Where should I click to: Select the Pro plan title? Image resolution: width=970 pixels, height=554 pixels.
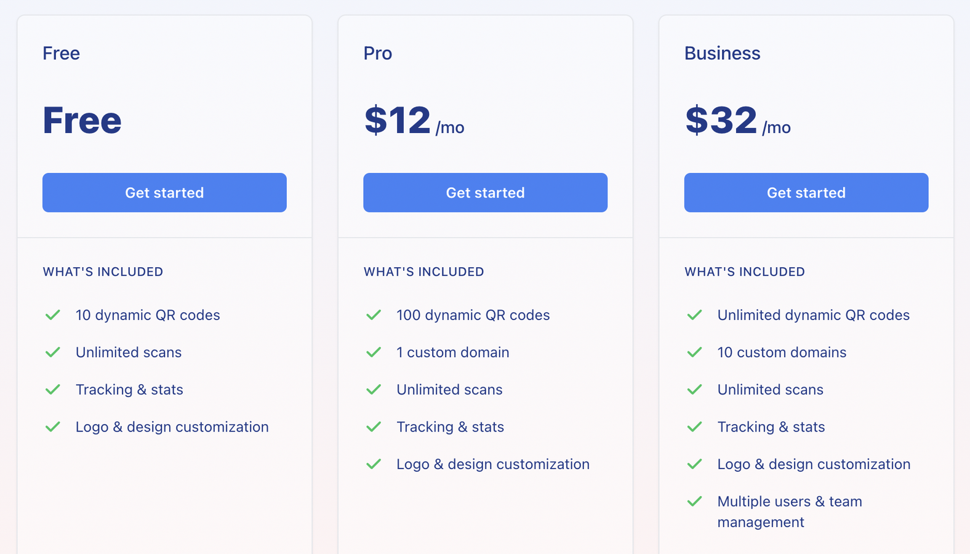coord(377,54)
